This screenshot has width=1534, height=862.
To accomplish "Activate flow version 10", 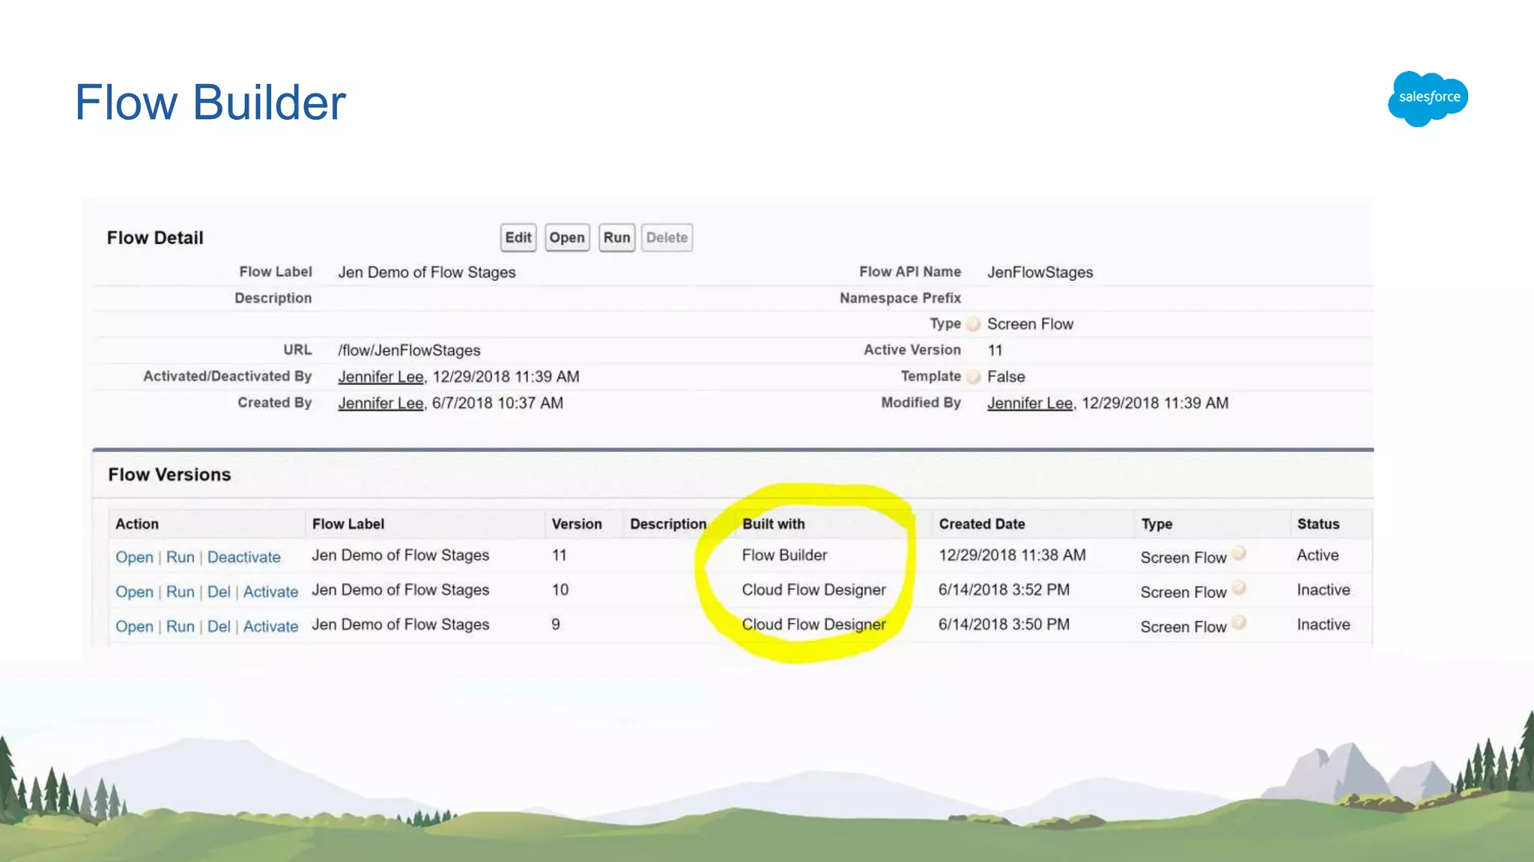I will (270, 592).
